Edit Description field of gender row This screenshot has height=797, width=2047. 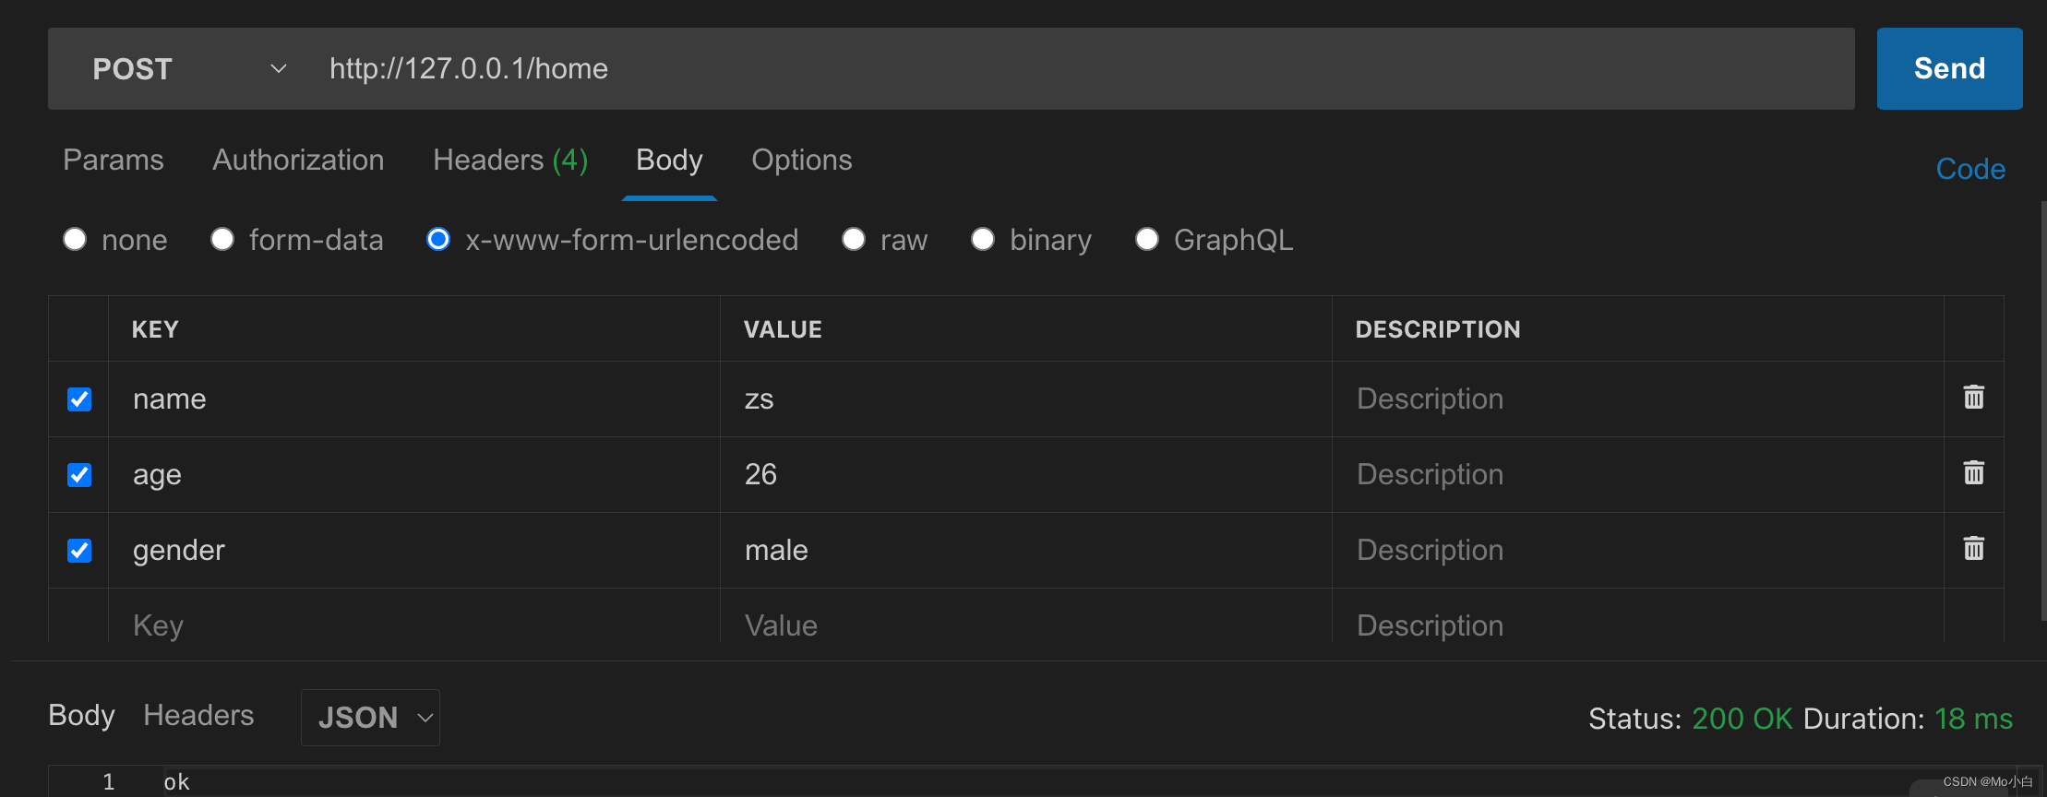(x=1638, y=551)
